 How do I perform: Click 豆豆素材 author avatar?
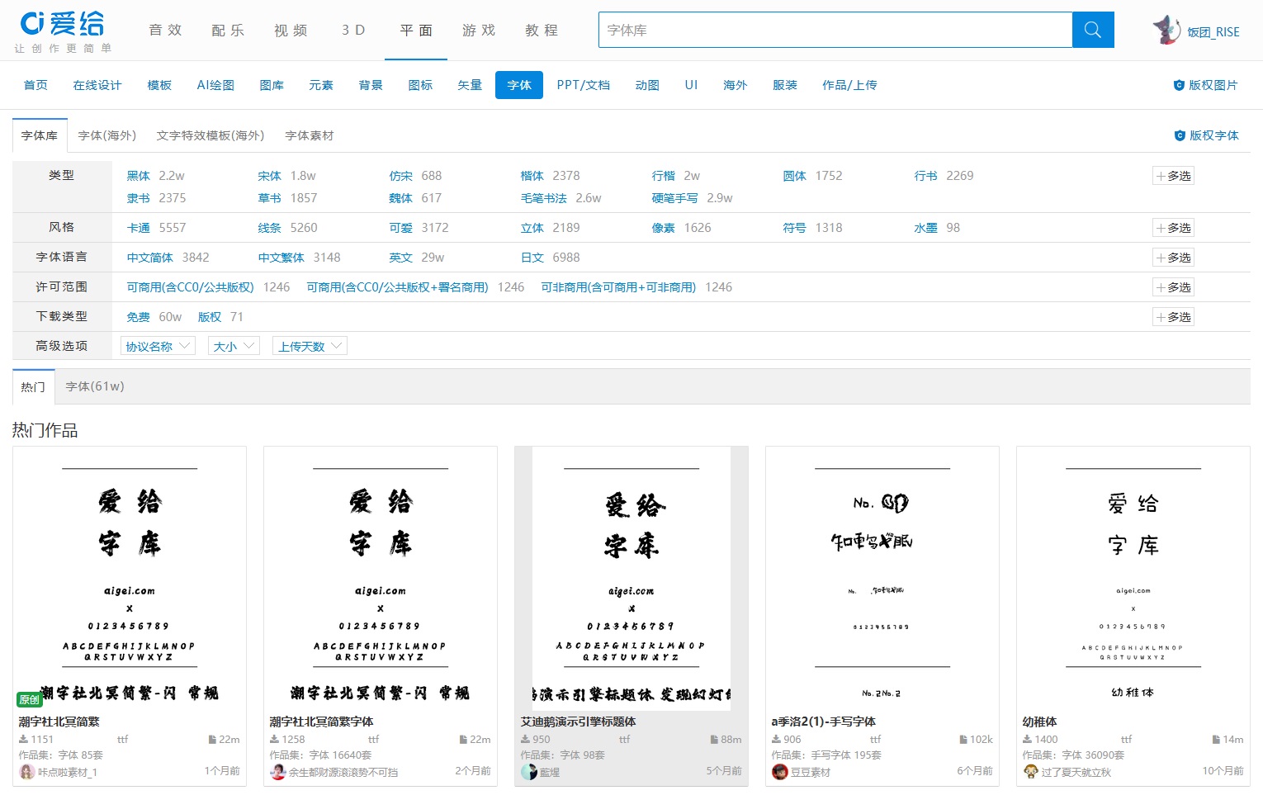pyautogui.click(x=779, y=772)
